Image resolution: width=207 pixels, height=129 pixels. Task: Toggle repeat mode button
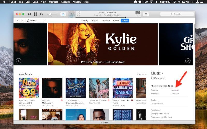138,12
